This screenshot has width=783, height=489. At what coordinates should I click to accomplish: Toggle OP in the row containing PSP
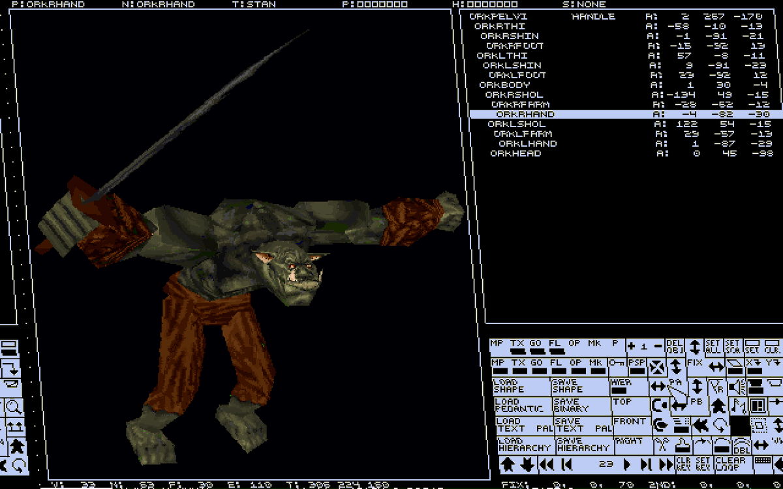(x=578, y=366)
